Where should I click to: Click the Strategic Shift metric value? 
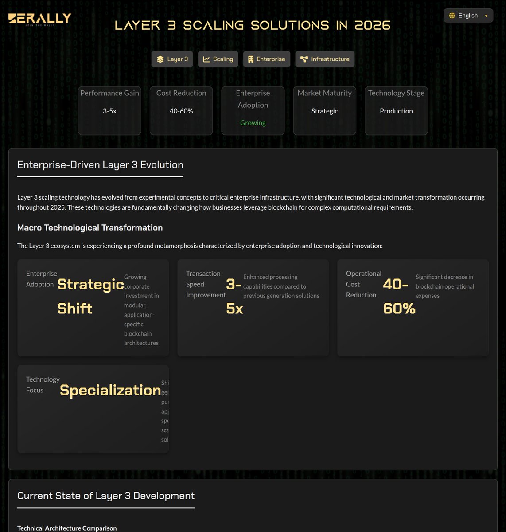coord(91,296)
